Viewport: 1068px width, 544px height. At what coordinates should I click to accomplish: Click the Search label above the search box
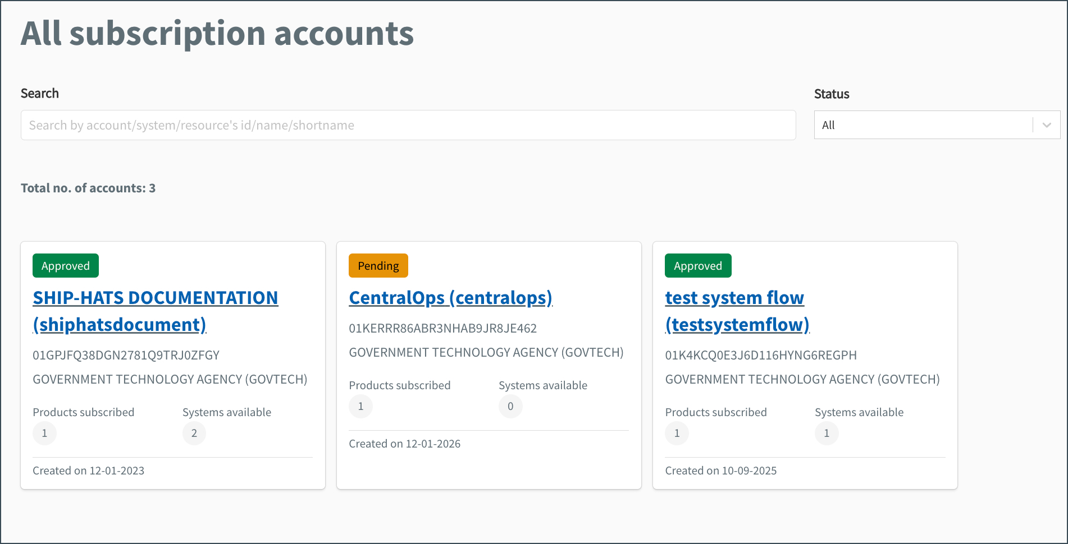point(40,93)
